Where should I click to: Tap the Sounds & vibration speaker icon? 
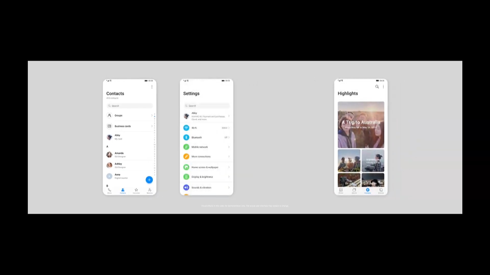tap(186, 187)
